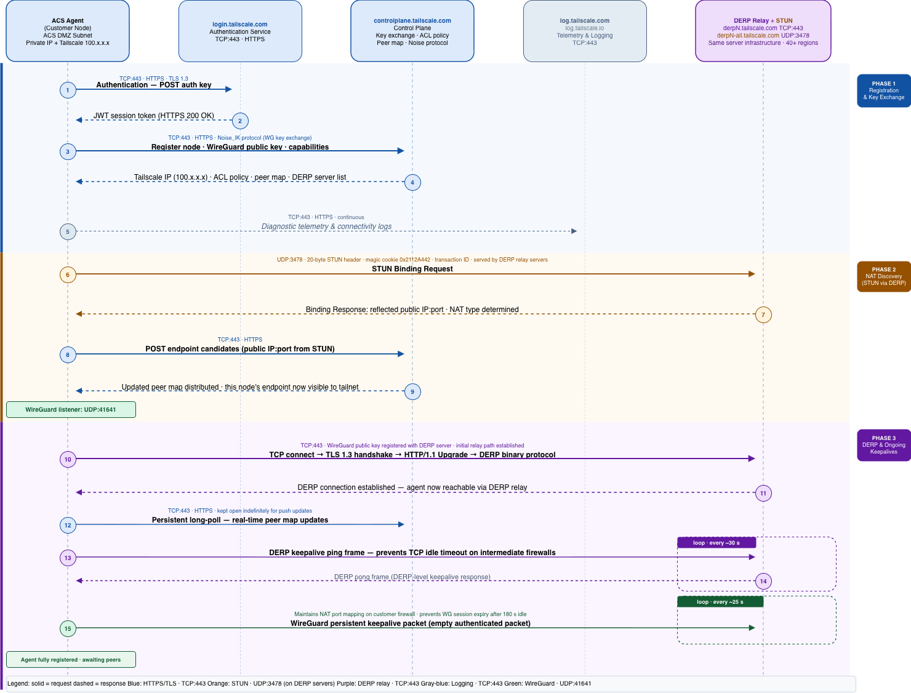Click the 'loop · every ~25 s' tag

(x=720, y=602)
